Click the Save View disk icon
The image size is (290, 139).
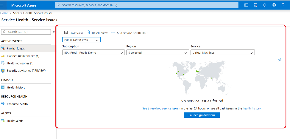pos(66,33)
